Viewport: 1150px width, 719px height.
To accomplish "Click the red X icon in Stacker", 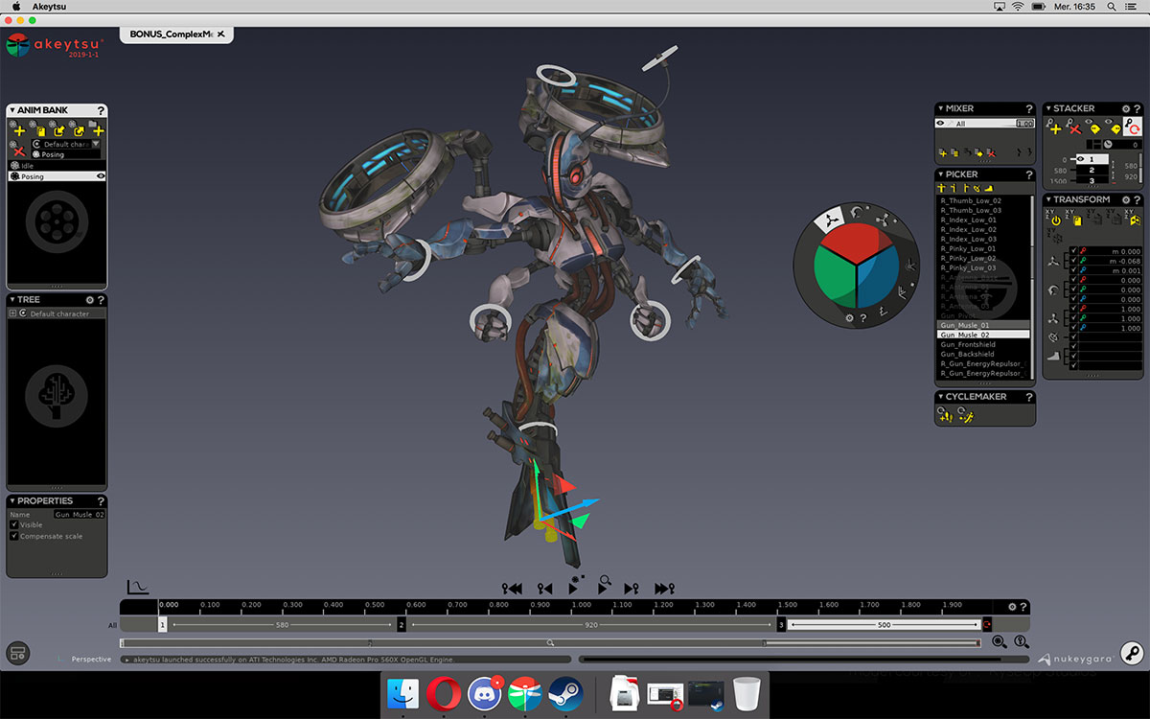I will [1075, 128].
